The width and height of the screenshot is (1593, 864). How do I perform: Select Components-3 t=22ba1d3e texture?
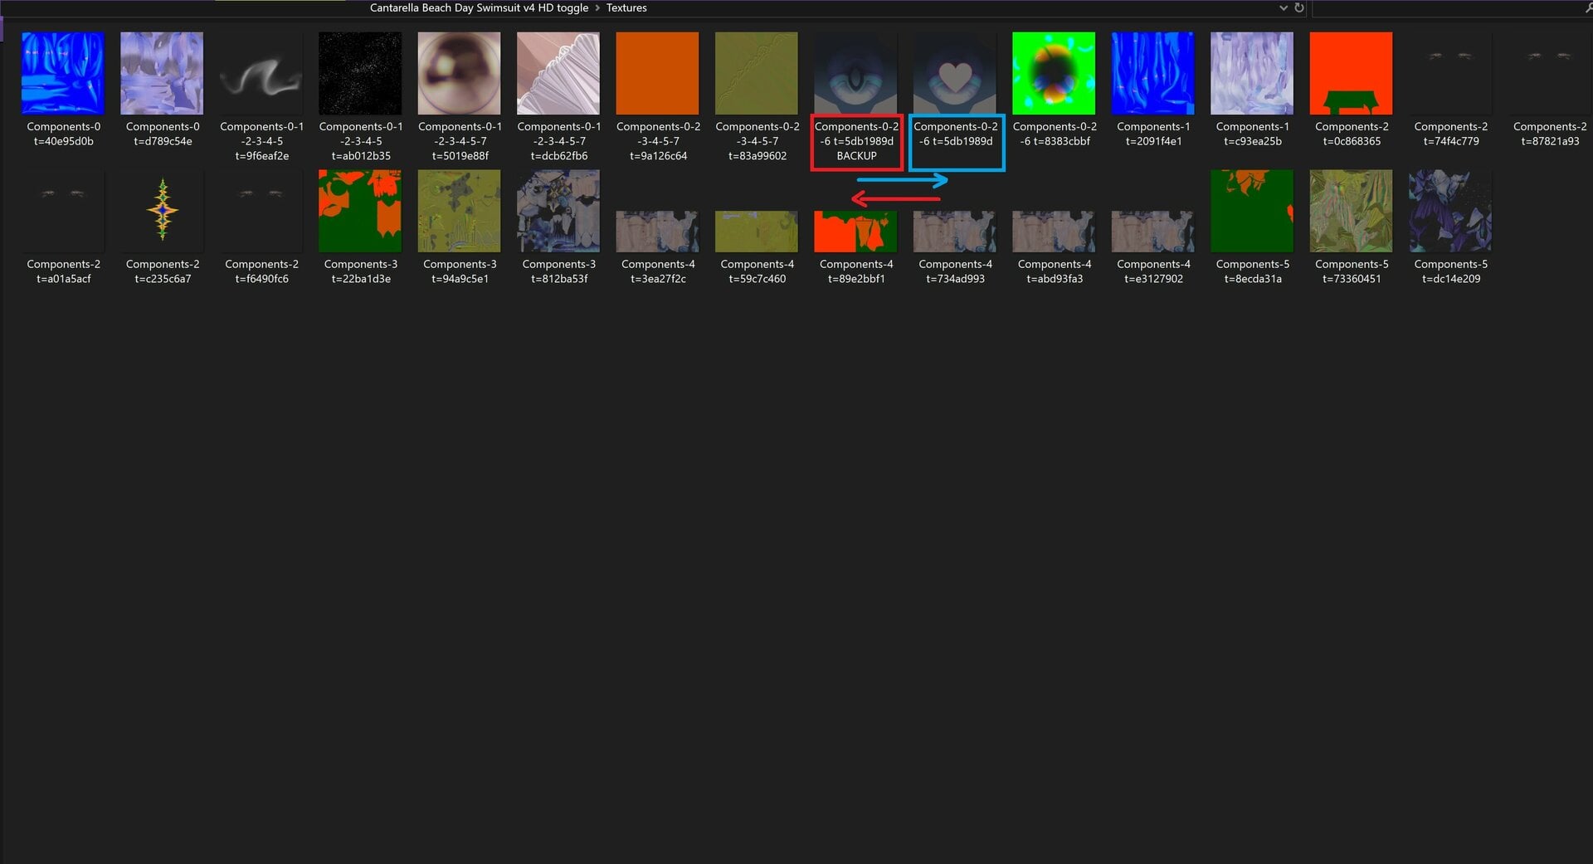(x=360, y=211)
